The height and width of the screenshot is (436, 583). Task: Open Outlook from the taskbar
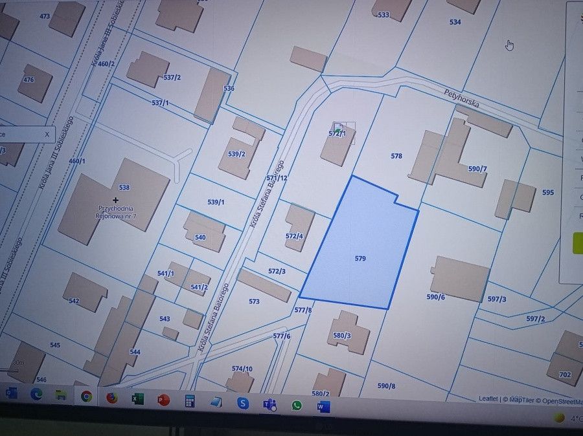pos(11,393)
